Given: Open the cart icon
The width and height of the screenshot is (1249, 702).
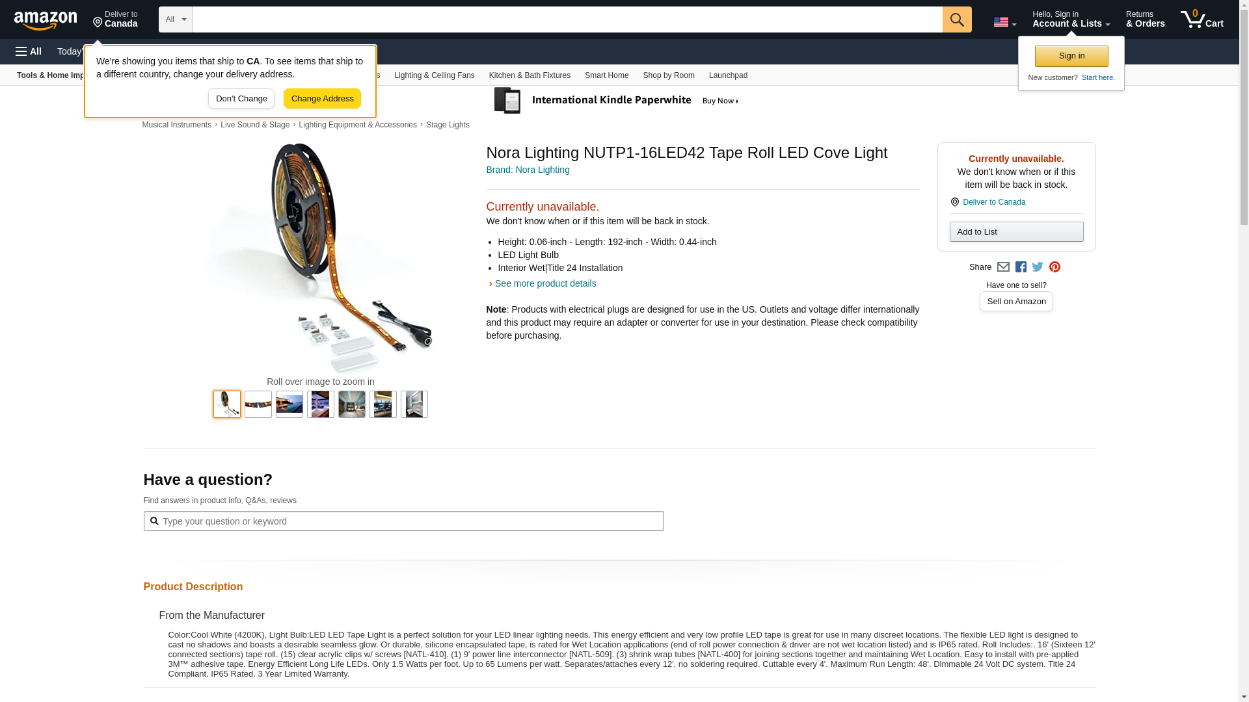Looking at the screenshot, I should [x=1202, y=19].
